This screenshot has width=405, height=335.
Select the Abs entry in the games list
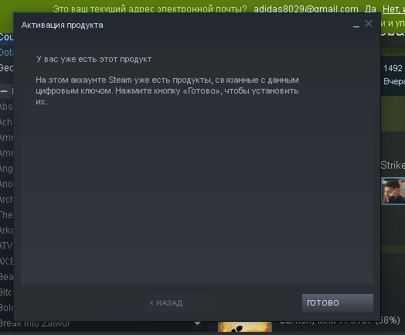[6, 107]
